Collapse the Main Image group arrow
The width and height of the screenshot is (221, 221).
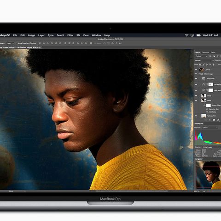(x=199, y=74)
